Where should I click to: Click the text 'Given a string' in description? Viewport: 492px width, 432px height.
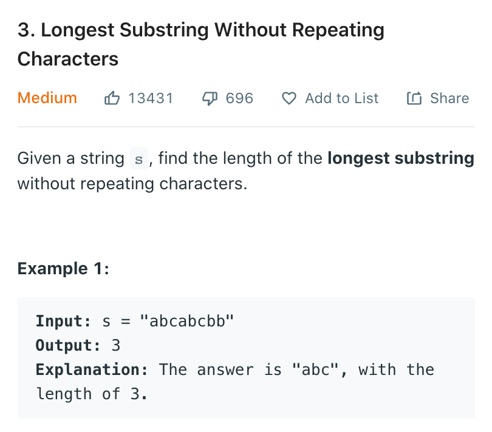70,159
